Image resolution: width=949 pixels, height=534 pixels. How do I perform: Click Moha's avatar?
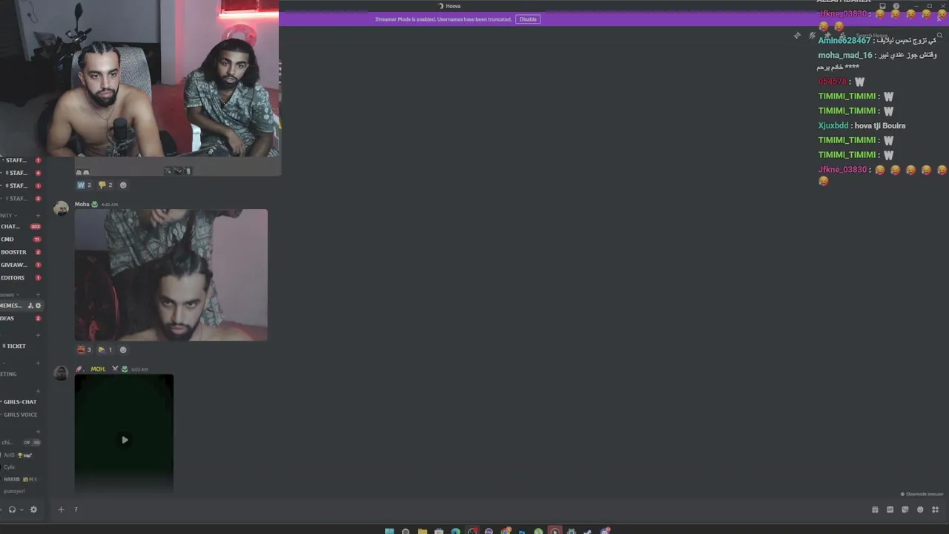(x=62, y=208)
